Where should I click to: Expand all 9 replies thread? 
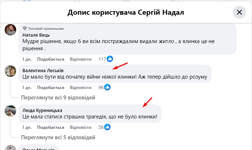58,97
